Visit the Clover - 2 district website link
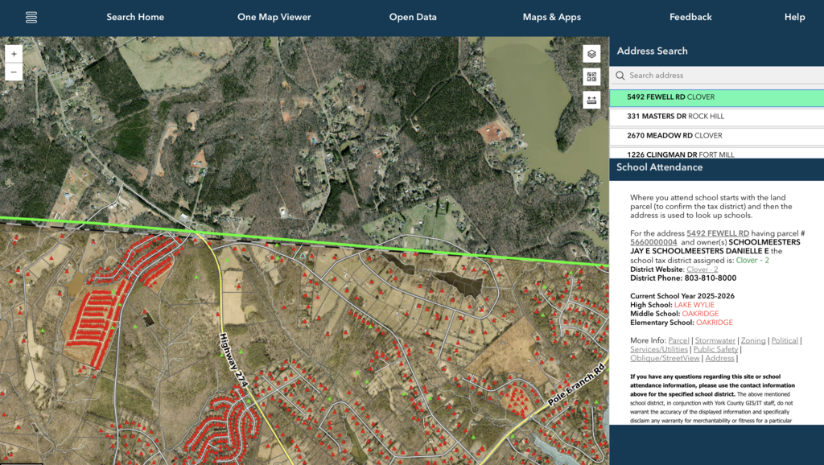 pyautogui.click(x=702, y=270)
